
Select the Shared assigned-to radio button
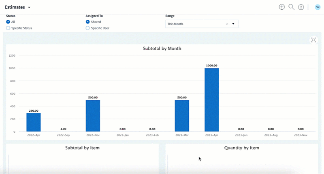pos(87,22)
